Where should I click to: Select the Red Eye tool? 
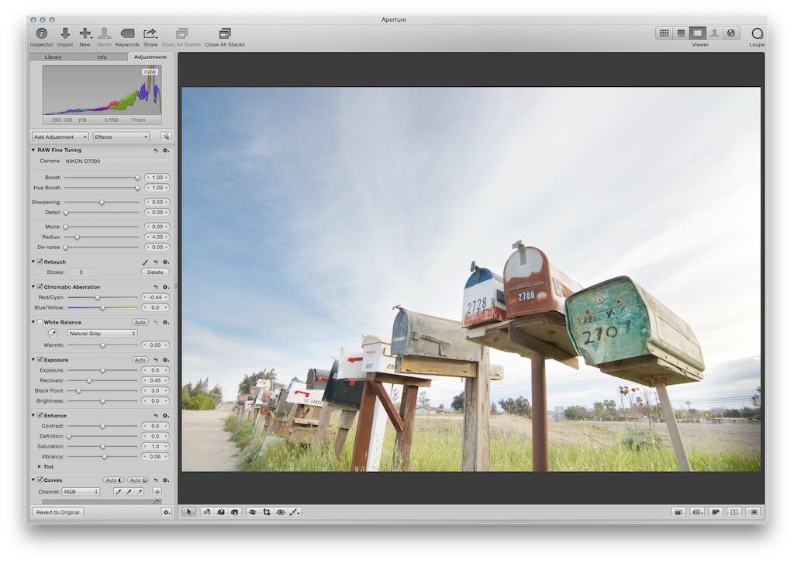[x=281, y=512]
